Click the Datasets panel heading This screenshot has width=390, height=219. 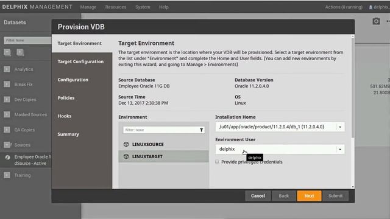click(15, 23)
